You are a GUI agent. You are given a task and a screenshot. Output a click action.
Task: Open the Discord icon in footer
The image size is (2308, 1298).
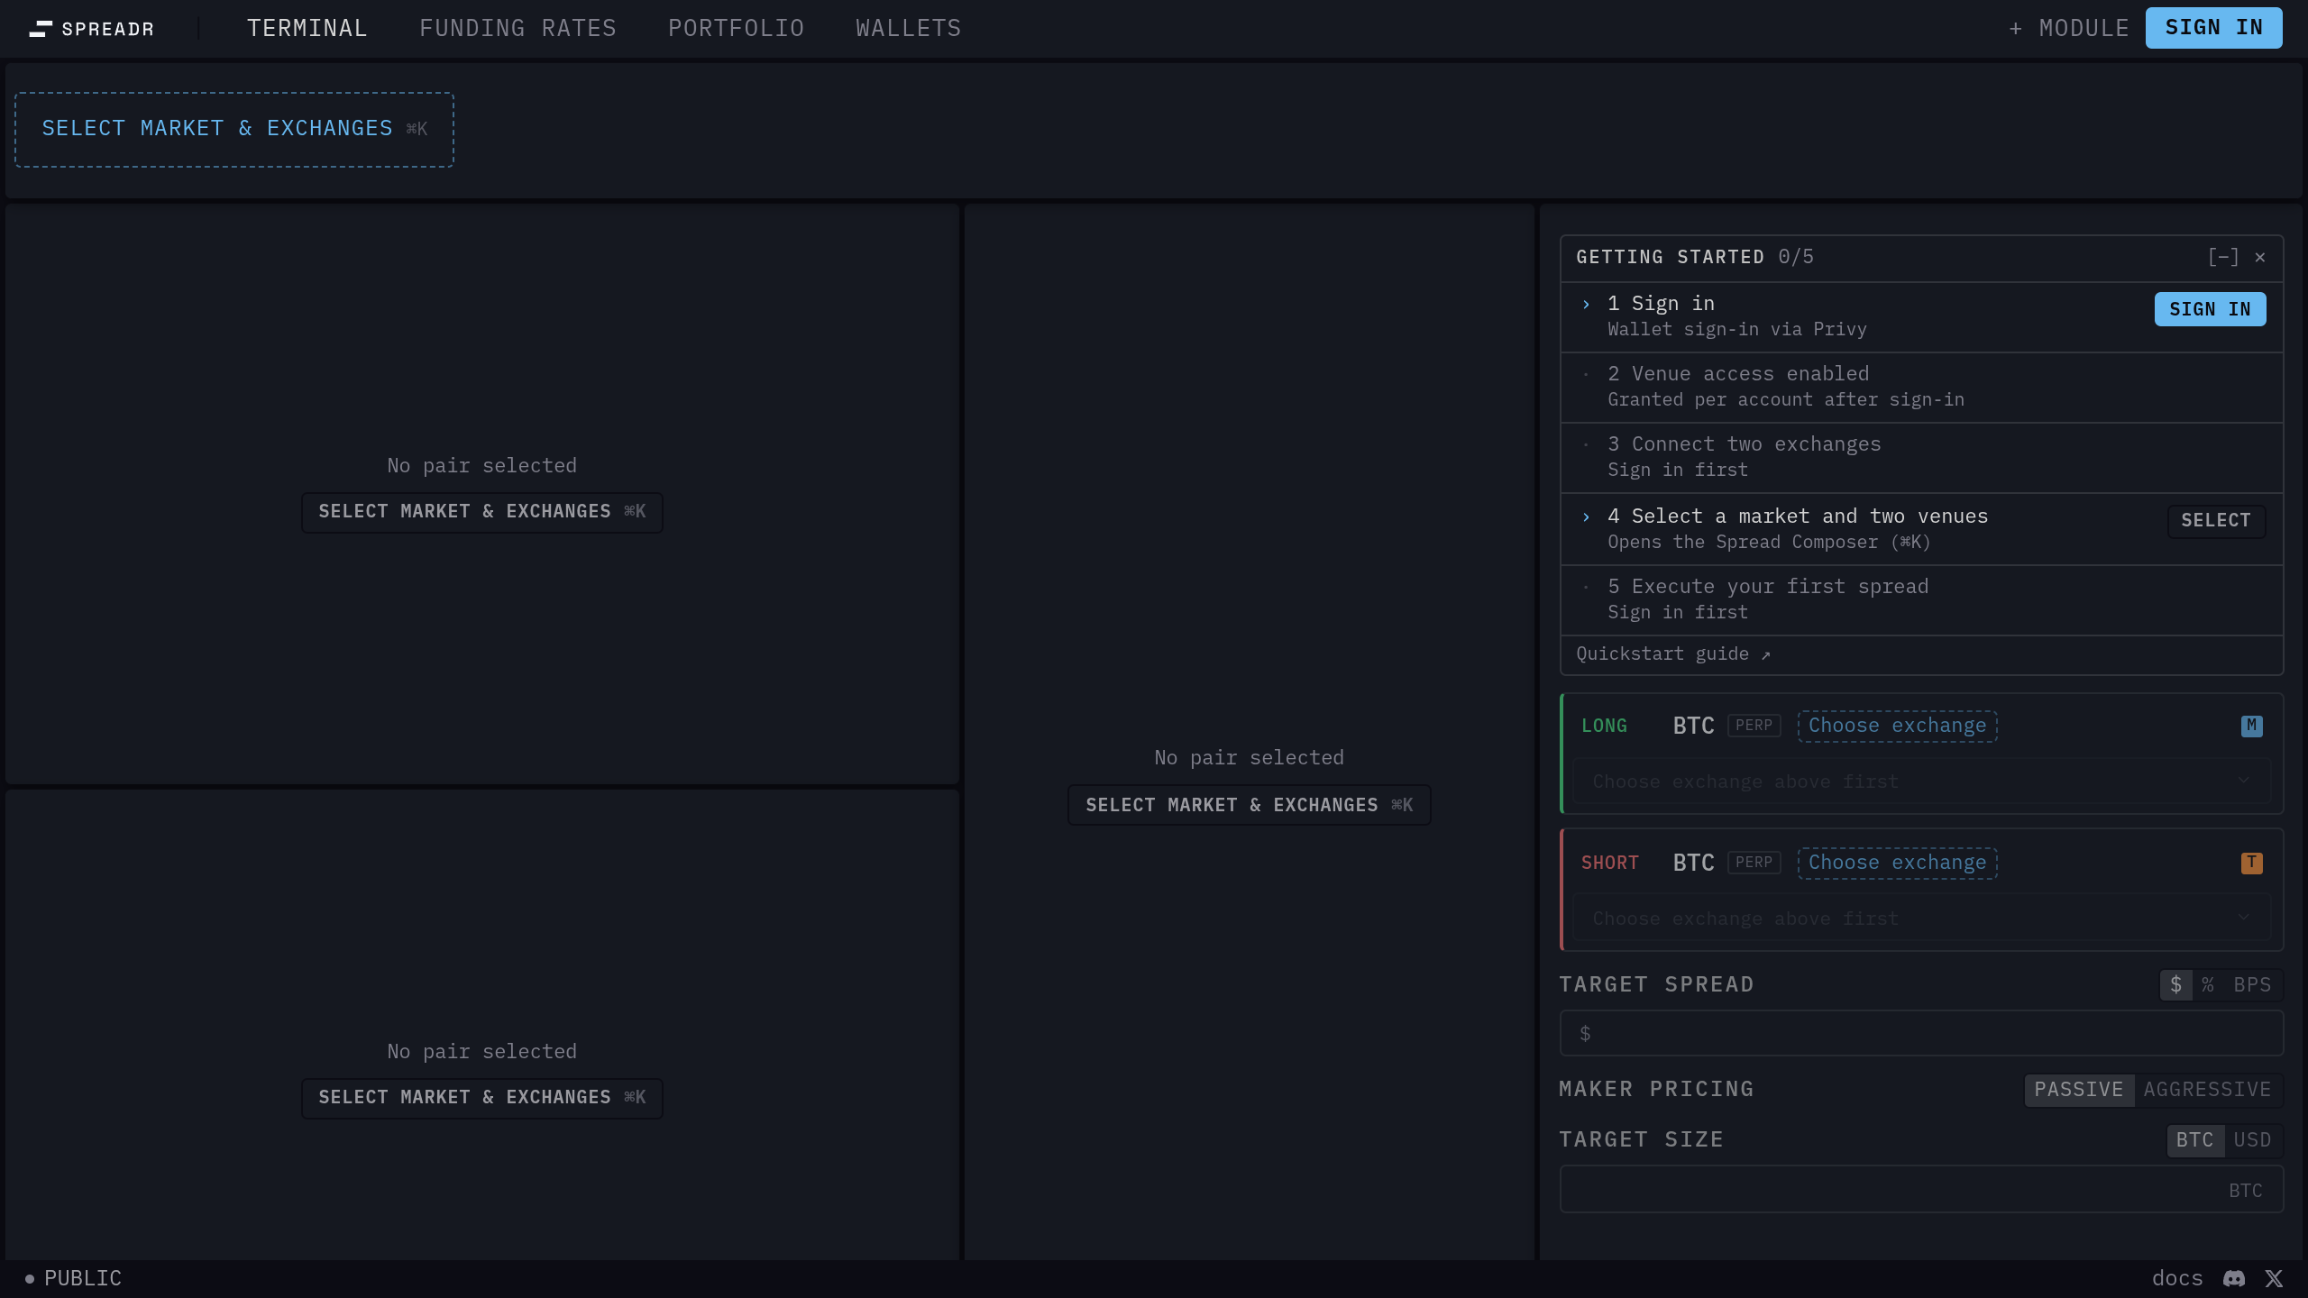pos(2234,1278)
